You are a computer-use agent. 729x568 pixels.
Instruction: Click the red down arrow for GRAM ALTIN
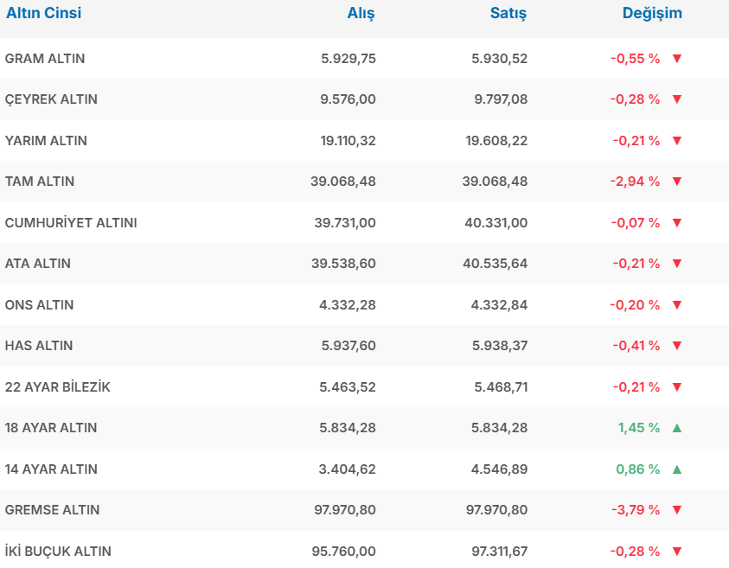click(677, 59)
